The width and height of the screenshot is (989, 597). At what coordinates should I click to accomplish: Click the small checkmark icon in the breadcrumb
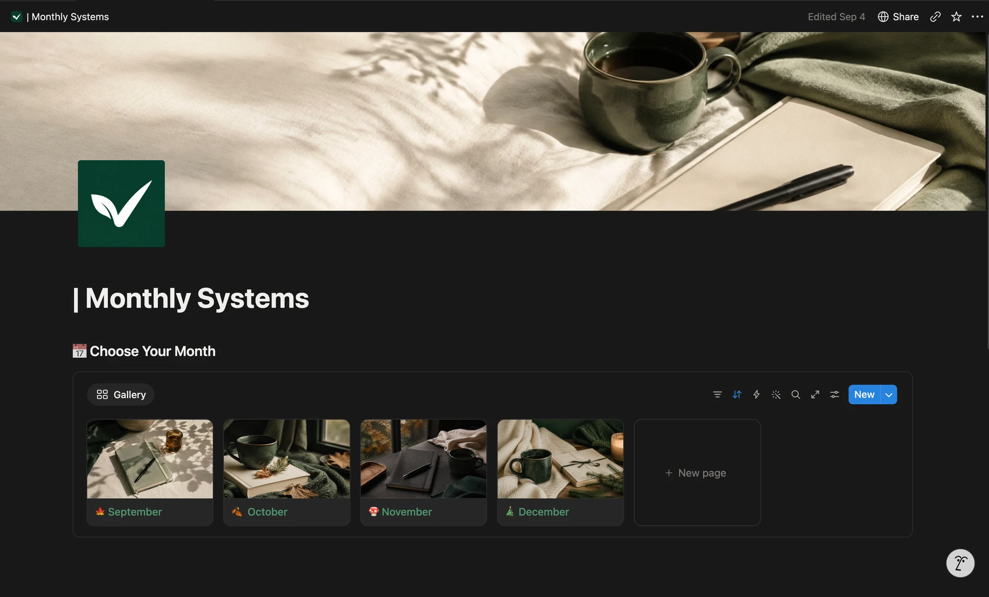pyautogui.click(x=17, y=17)
